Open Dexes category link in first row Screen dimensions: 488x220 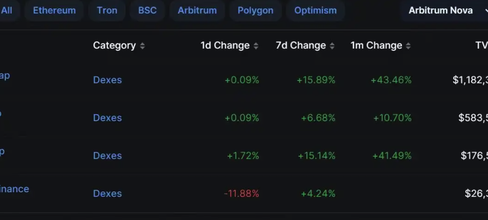click(x=107, y=80)
